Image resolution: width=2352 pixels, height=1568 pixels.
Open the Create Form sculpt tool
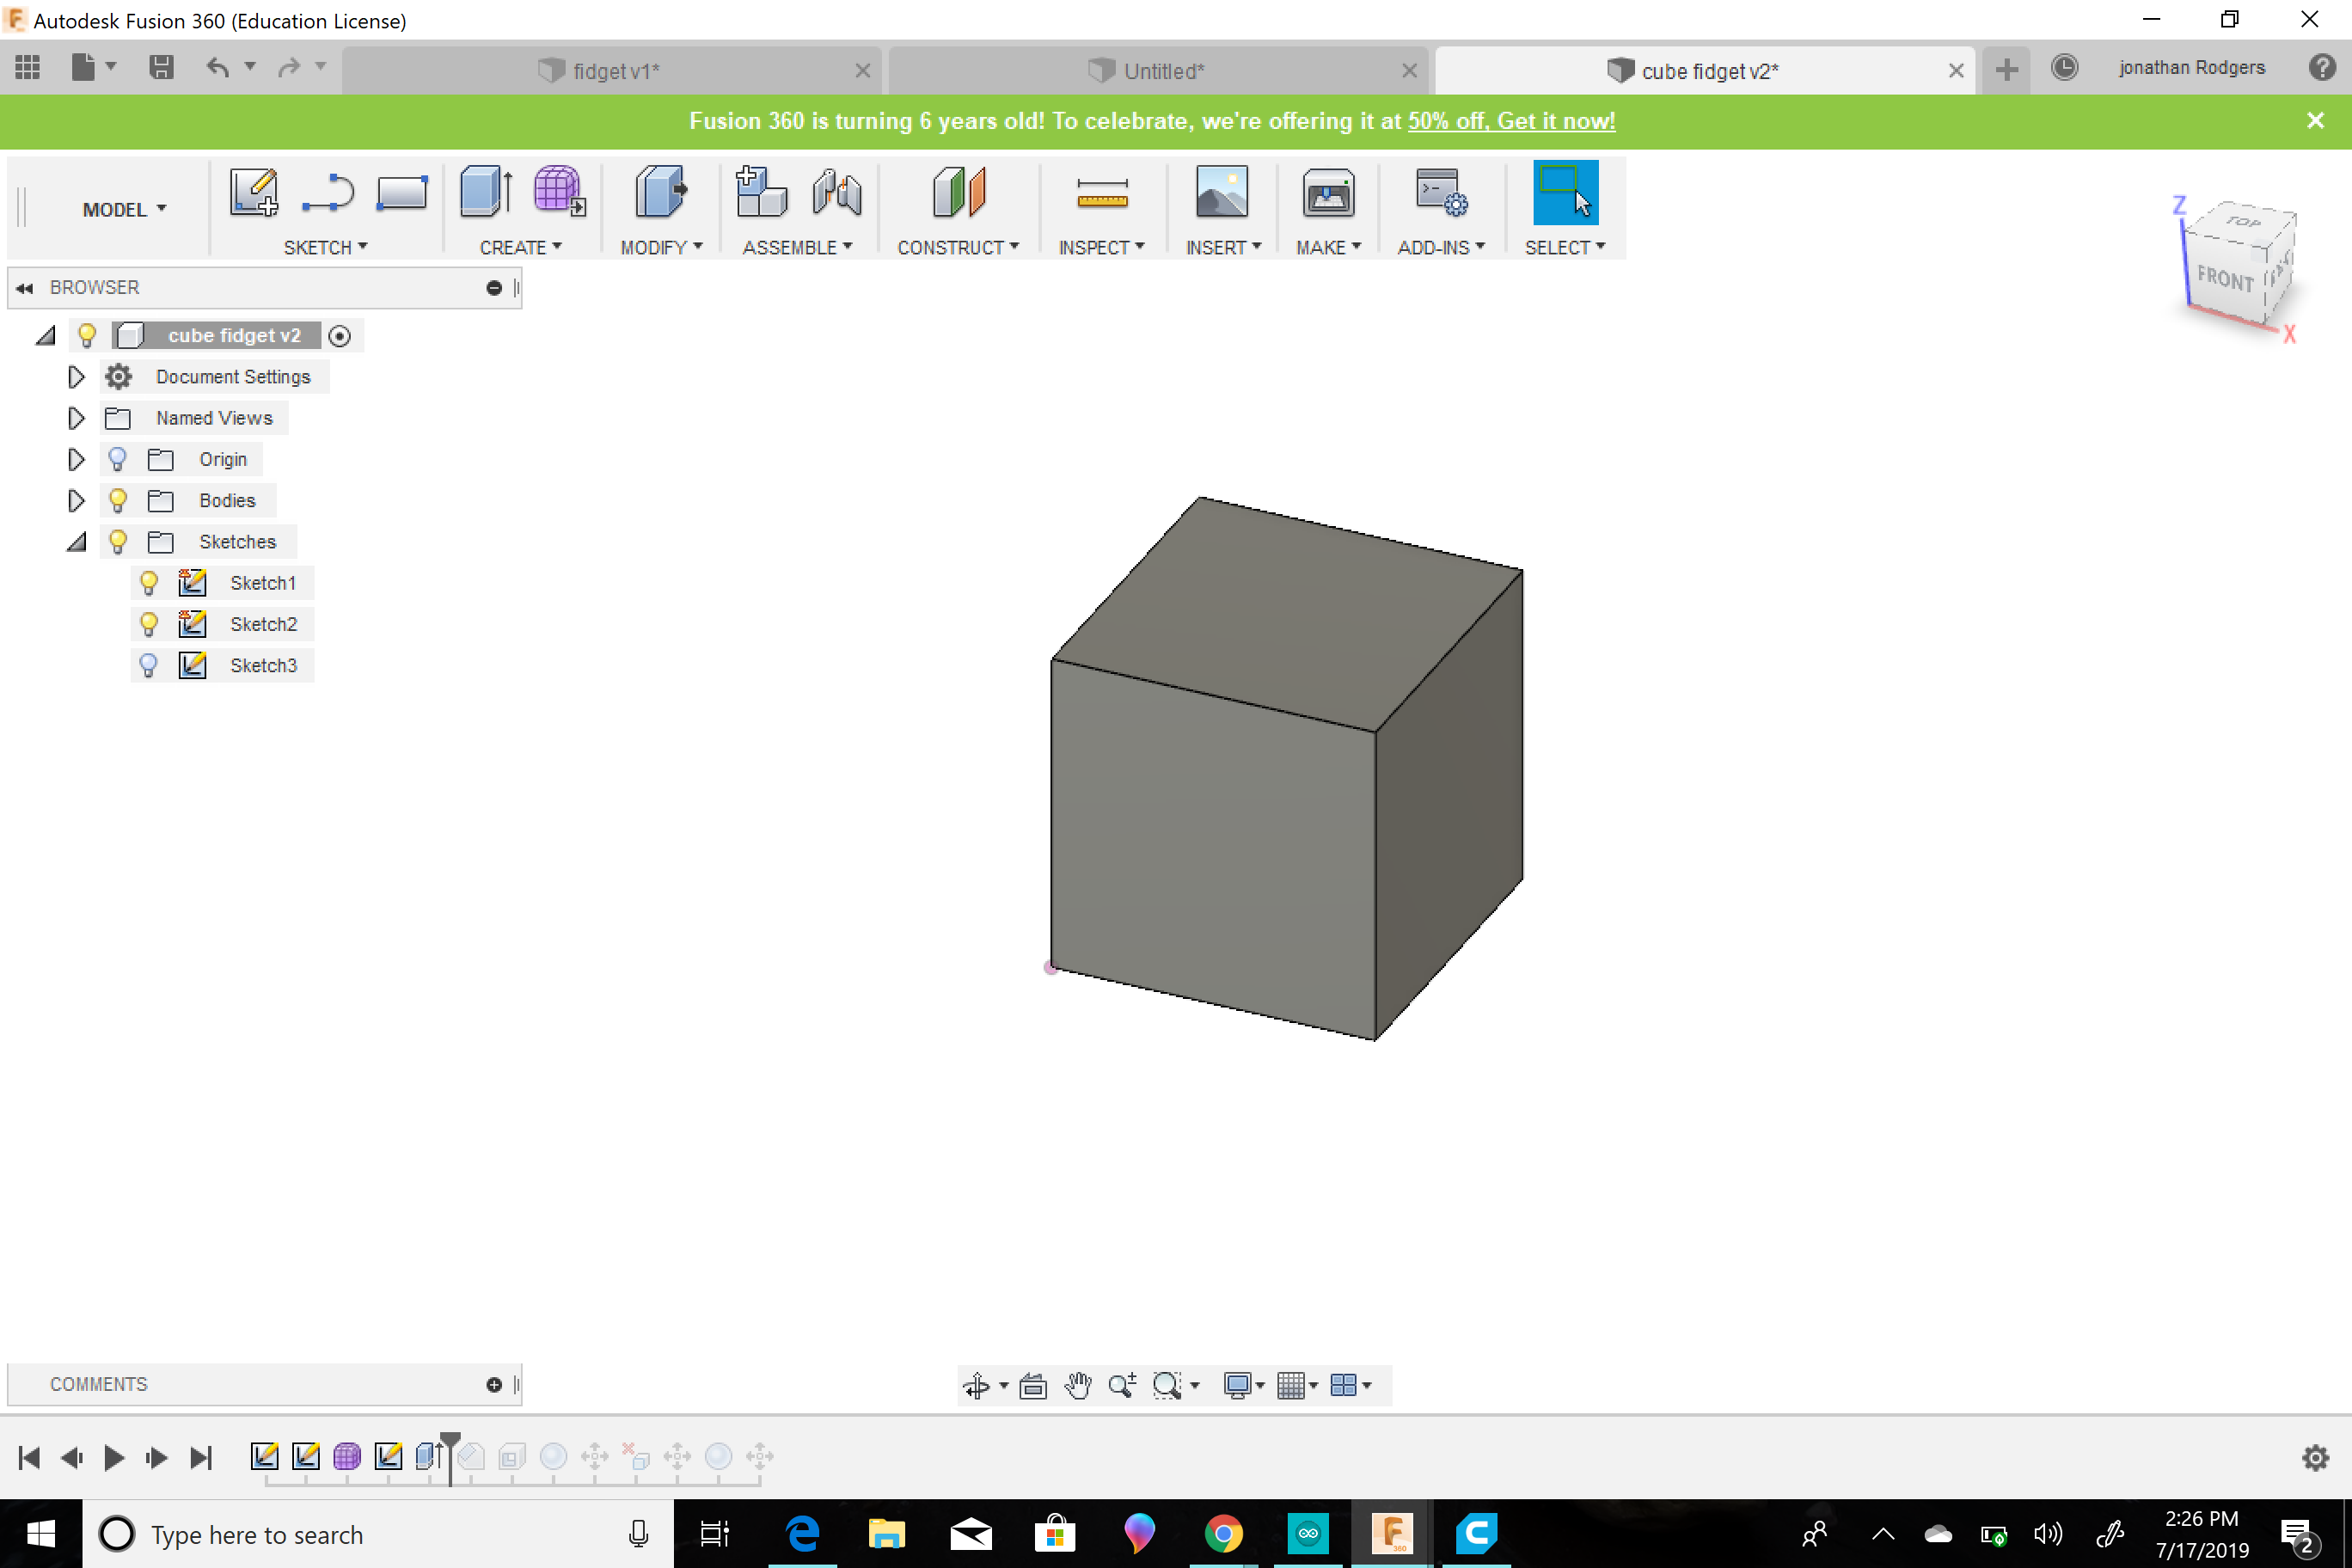[559, 192]
